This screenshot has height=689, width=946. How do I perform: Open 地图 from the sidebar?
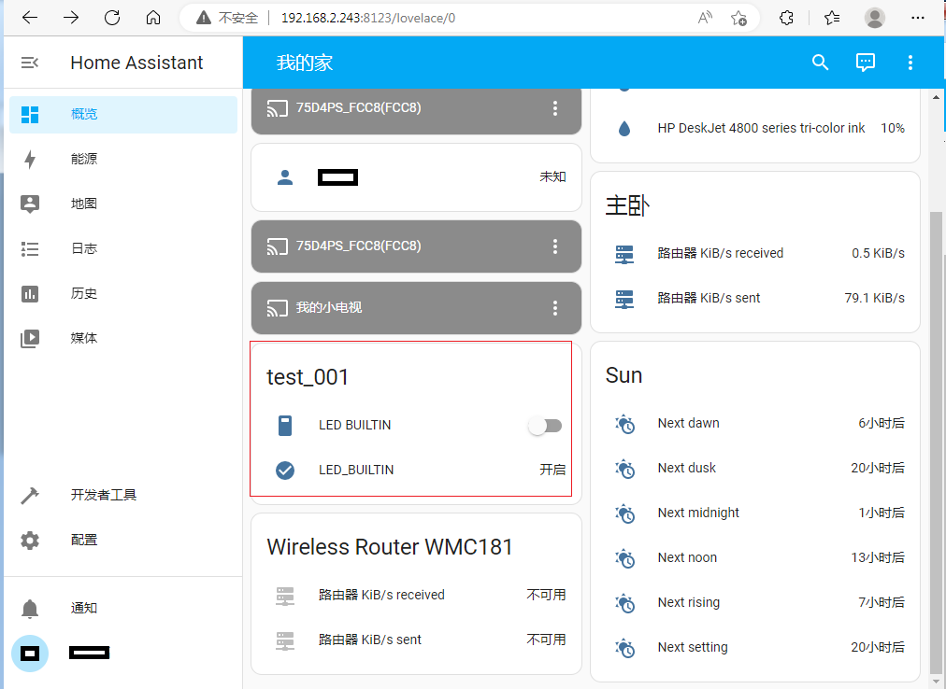[84, 204]
